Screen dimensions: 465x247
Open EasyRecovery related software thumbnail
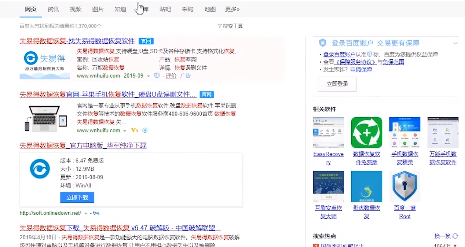(328, 133)
